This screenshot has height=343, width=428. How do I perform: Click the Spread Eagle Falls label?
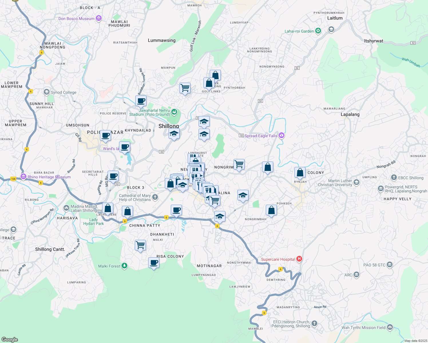tap(261, 136)
